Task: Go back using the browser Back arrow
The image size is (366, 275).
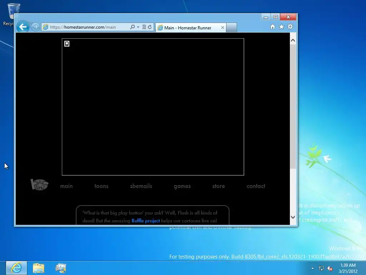Action: click(23, 27)
